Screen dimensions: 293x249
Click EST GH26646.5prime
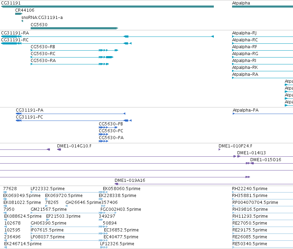[x=83, y=203]
